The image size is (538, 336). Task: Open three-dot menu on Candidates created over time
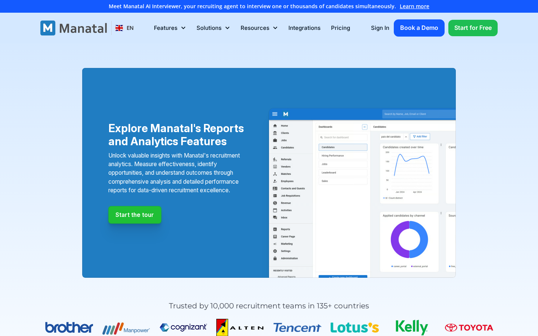click(441, 145)
